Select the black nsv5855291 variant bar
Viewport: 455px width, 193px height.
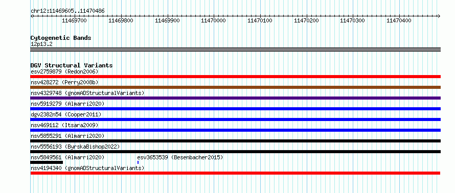[x=235, y=141]
